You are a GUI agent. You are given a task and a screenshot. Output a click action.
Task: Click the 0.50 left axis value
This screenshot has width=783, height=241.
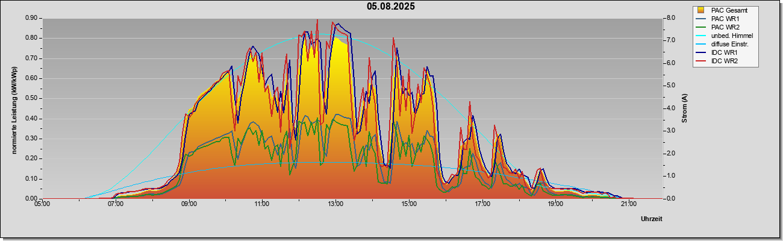tap(33, 98)
